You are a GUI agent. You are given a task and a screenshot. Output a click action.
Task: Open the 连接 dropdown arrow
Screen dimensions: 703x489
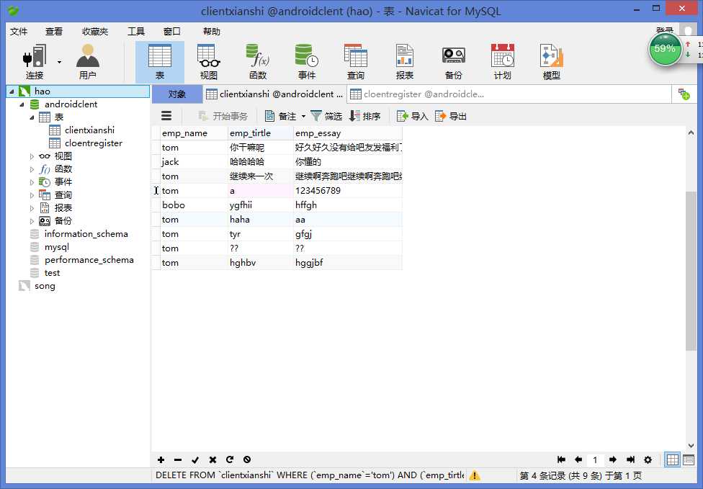(59, 62)
